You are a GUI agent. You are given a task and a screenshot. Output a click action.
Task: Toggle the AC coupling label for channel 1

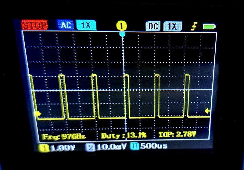65,25
